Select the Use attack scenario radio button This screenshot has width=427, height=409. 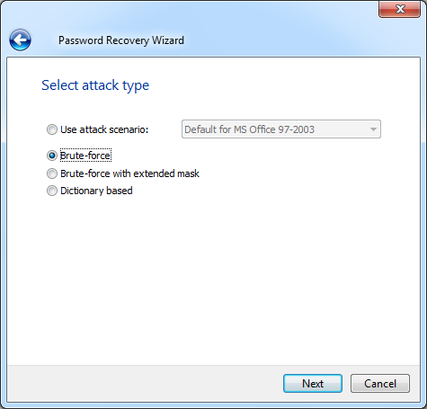[52, 129]
